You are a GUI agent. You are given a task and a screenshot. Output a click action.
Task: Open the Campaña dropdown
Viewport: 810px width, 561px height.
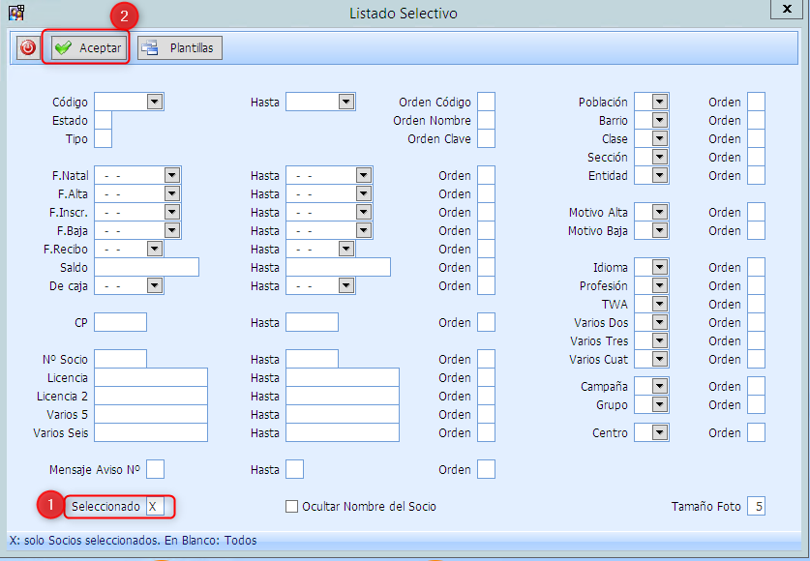click(659, 387)
